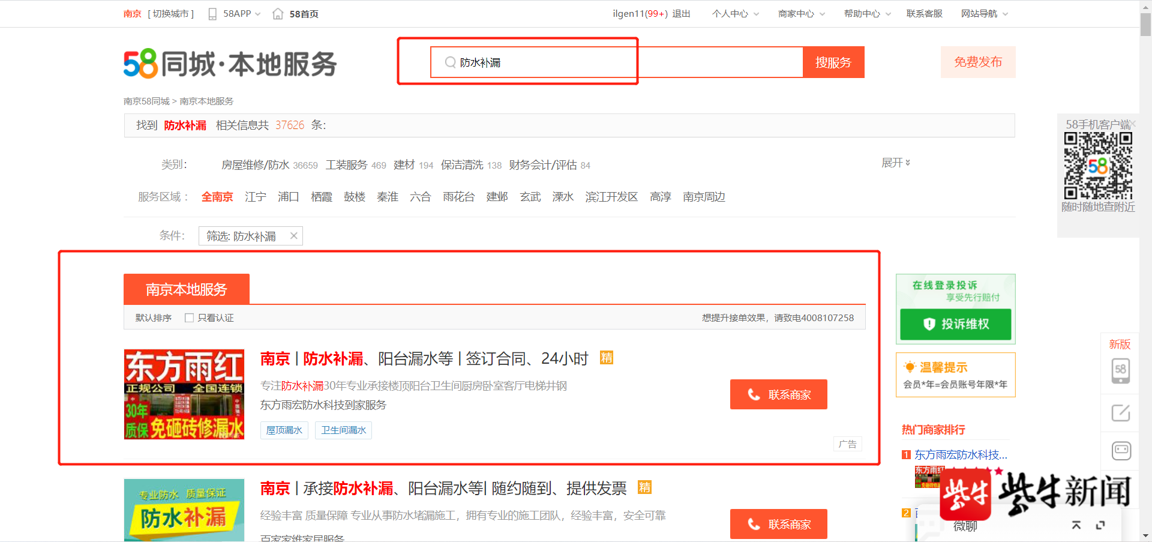Select the 财务会计/评估 category
1152x542 pixels.
543,165
